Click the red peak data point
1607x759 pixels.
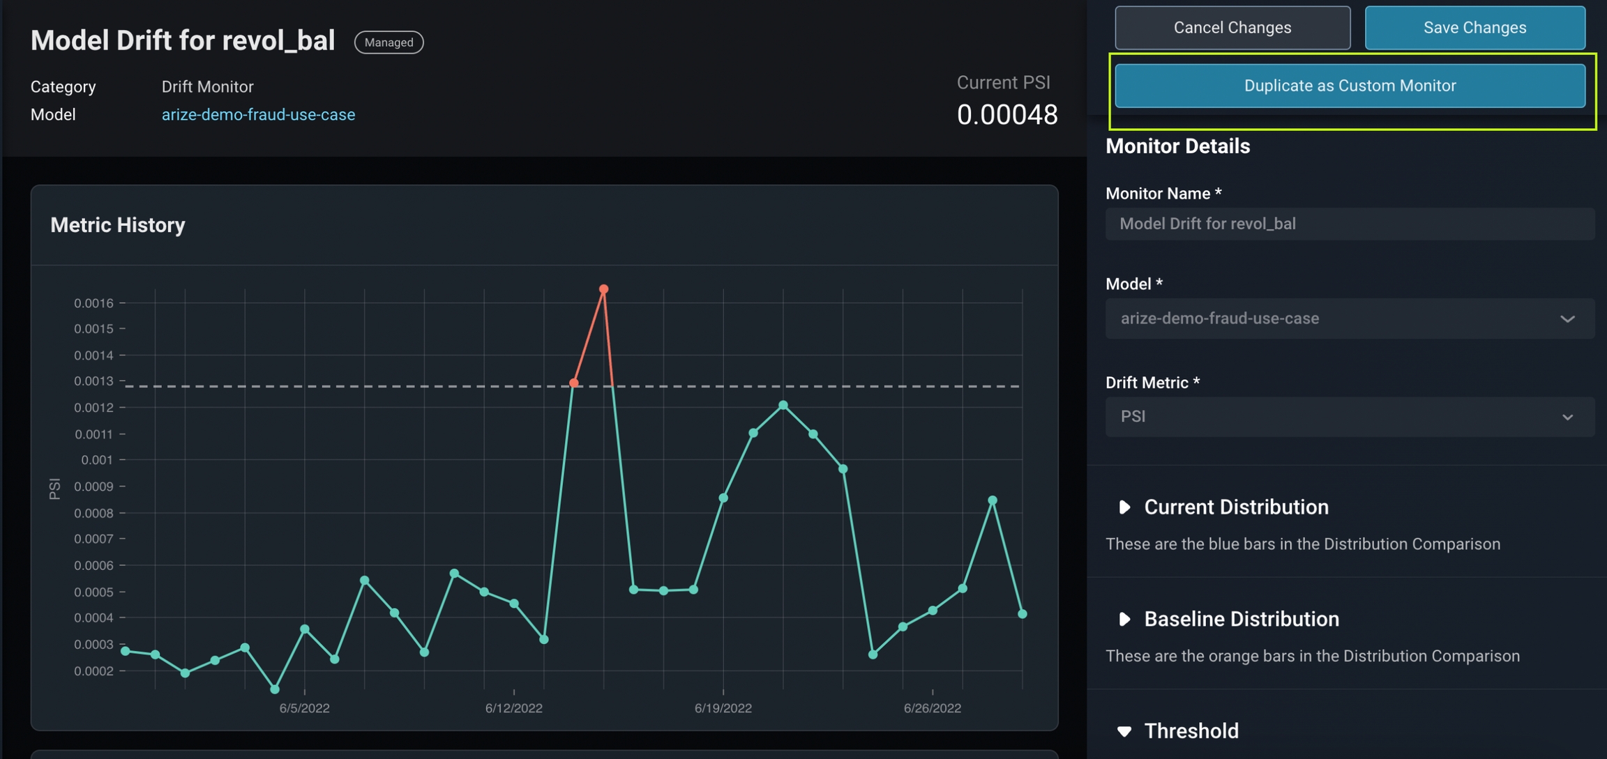(x=603, y=289)
